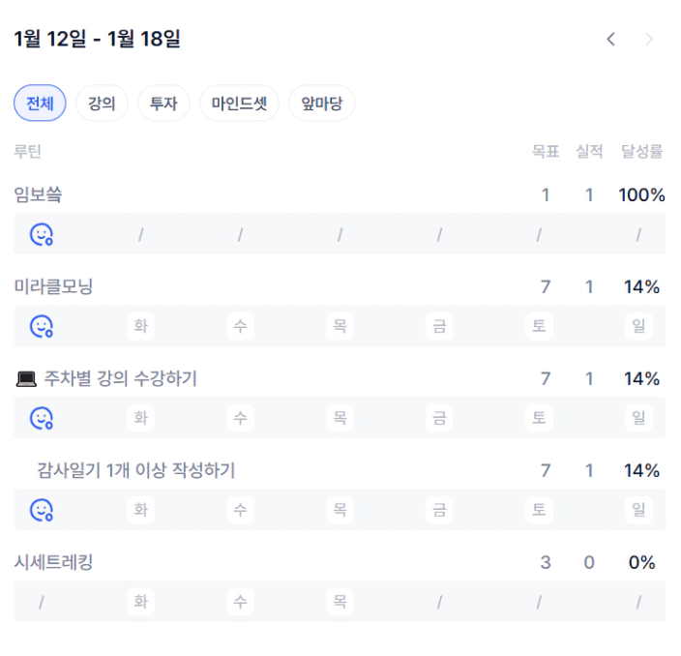This screenshot has height=656, width=681.
Task: Open the 마인드셋 category tab
Action: point(239,104)
